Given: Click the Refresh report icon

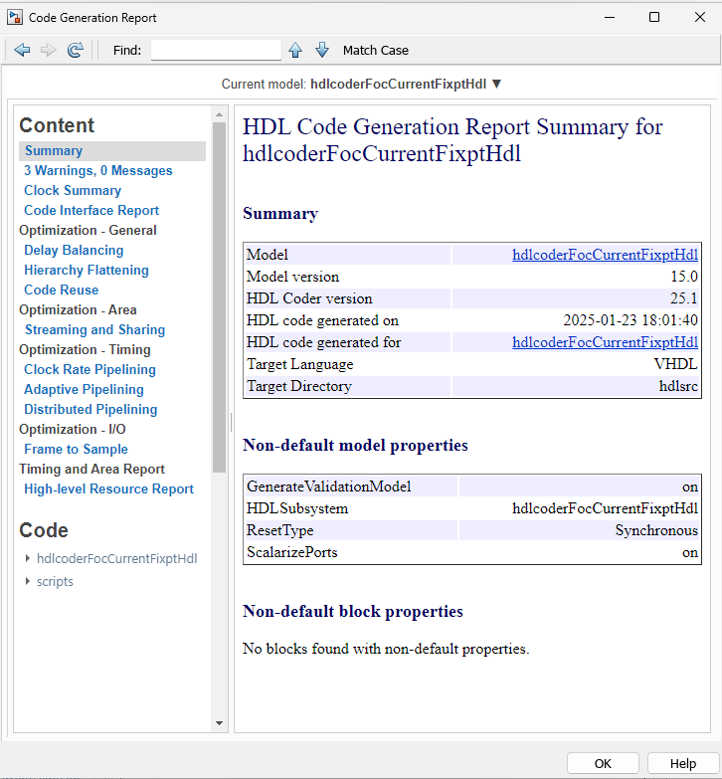Looking at the screenshot, I should pos(75,50).
